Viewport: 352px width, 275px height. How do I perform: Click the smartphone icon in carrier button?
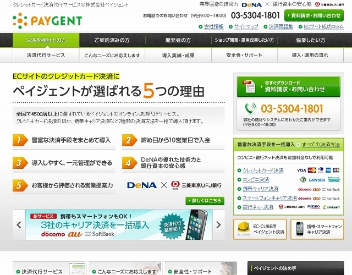pyautogui.click(x=300, y=229)
